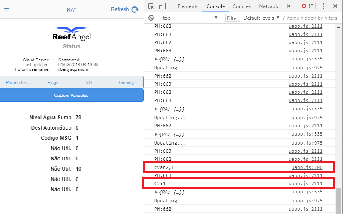Open the top execution context dropdown
Viewport: 343px width, 214px height.
click(x=190, y=18)
